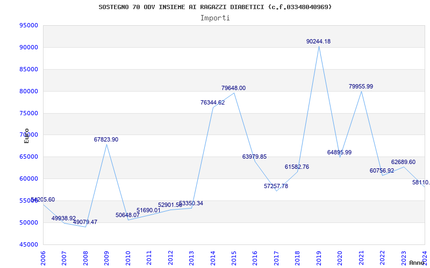This screenshot has width=430, height=268.
Task: Click the Euro y-axis title
Action: (x=26, y=136)
